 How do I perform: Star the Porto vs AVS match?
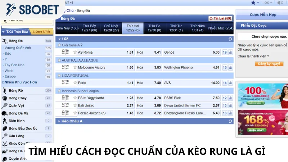[x=75, y=83]
